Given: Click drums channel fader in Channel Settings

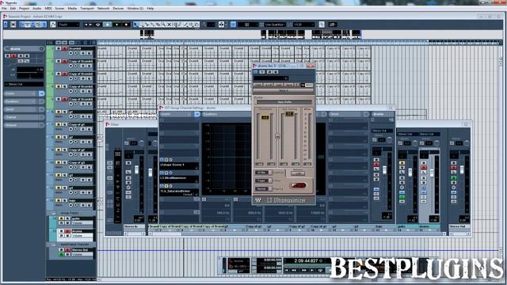Looking at the screenshot, I should (x=384, y=169).
